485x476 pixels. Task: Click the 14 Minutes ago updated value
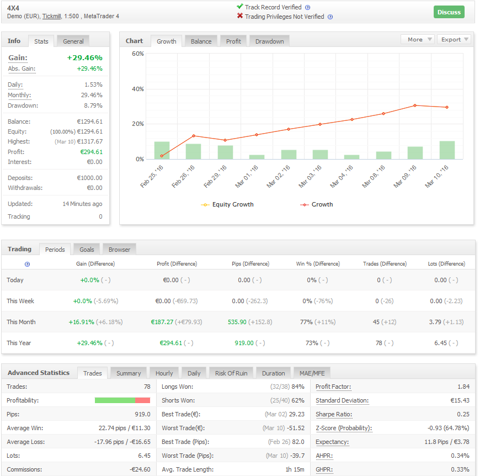pyautogui.click(x=82, y=204)
